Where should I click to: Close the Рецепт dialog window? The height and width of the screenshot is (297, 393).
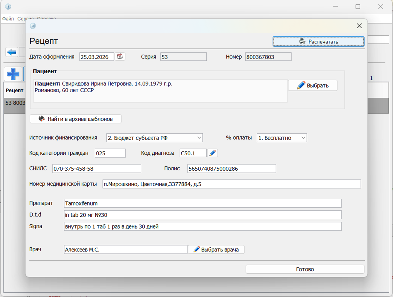click(x=359, y=26)
